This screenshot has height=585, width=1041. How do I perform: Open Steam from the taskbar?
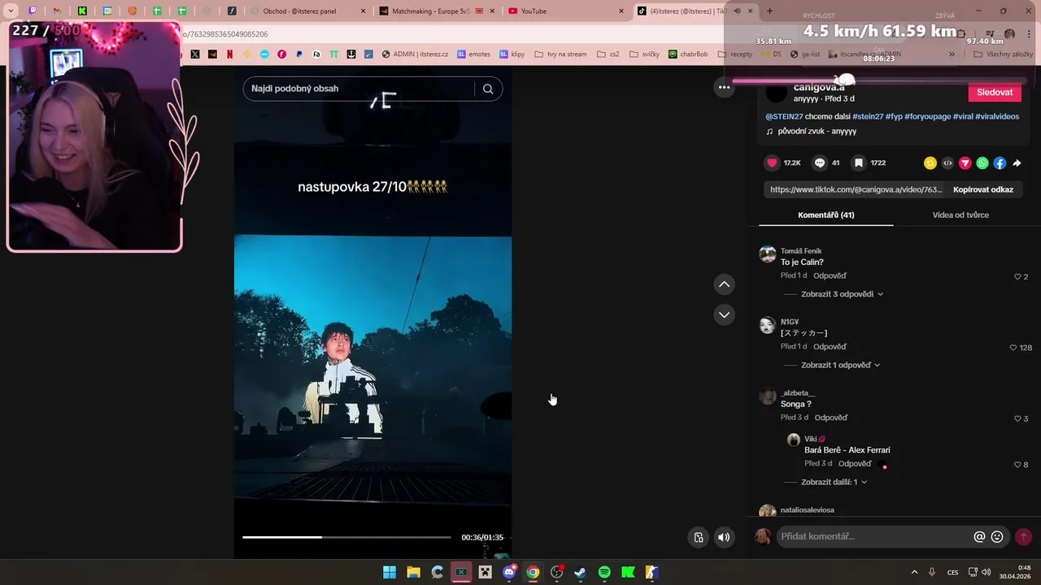(x=580, y=572)
